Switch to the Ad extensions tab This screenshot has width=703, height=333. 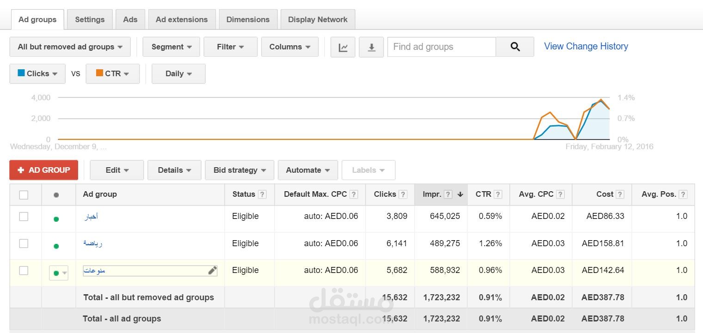182,19
